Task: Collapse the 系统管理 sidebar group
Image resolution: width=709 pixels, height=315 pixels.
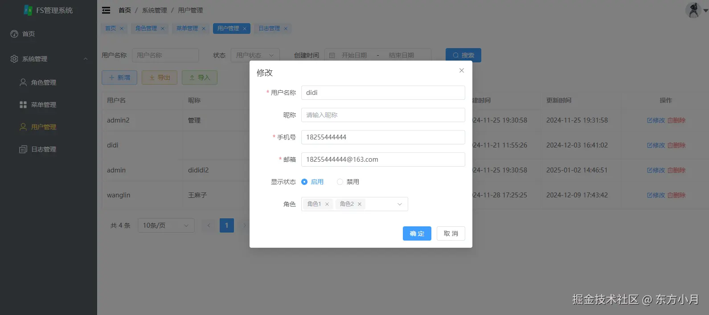Action: click(x=49, y=59)
